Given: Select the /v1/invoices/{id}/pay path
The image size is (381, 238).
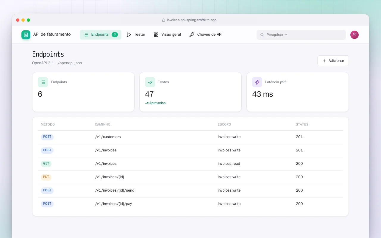Looking at the screenshot, I should click(x=113, y=204).
